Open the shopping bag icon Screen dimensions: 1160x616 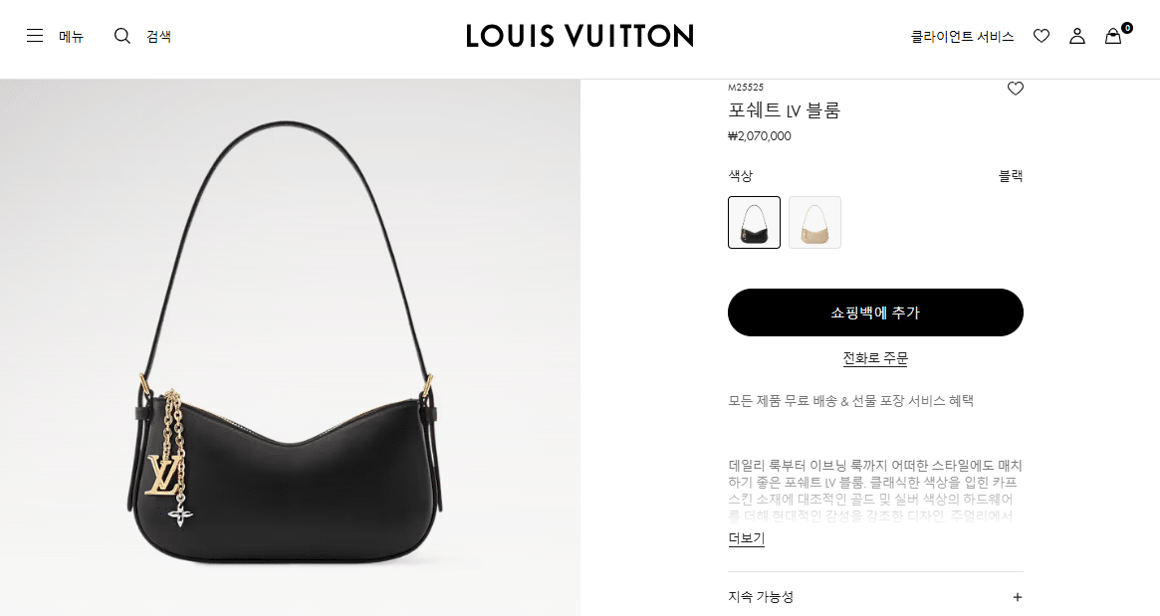(x=1113, y=36)
